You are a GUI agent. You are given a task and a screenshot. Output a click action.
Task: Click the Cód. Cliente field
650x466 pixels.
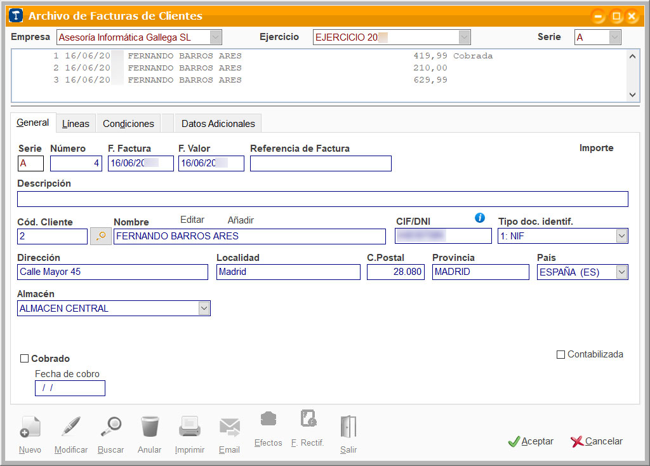tap(52, 236)
